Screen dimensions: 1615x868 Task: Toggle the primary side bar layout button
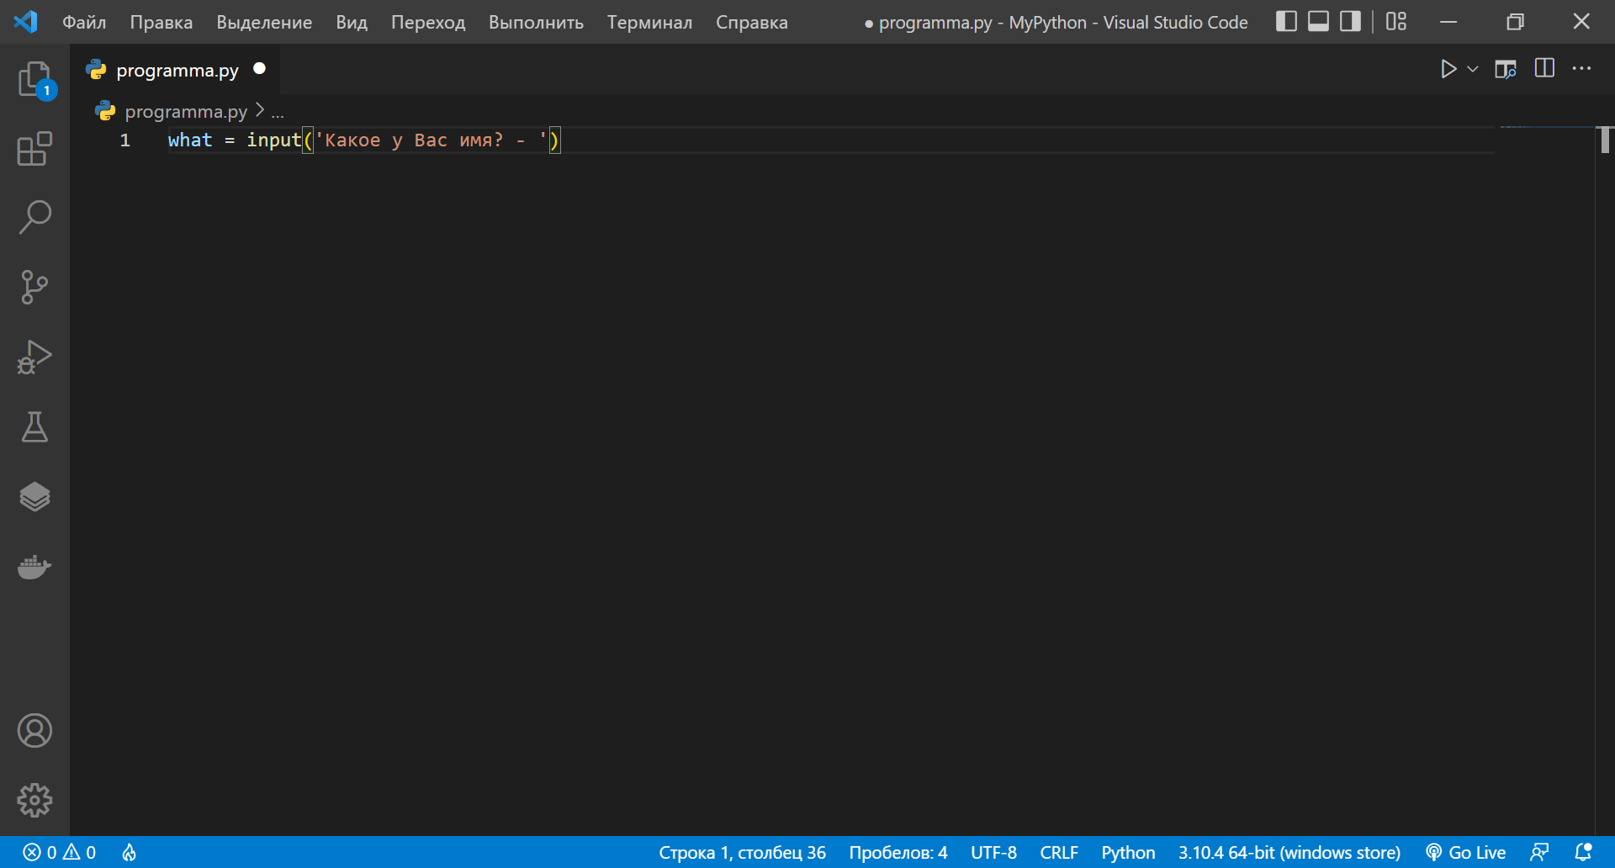point(1286,22)
